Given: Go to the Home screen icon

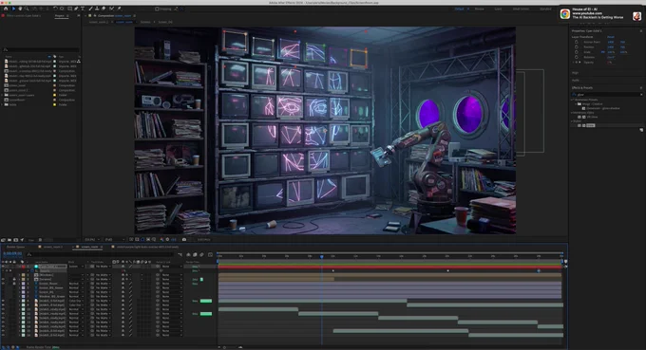Looking at the screenshot, I should pos(6,9).
